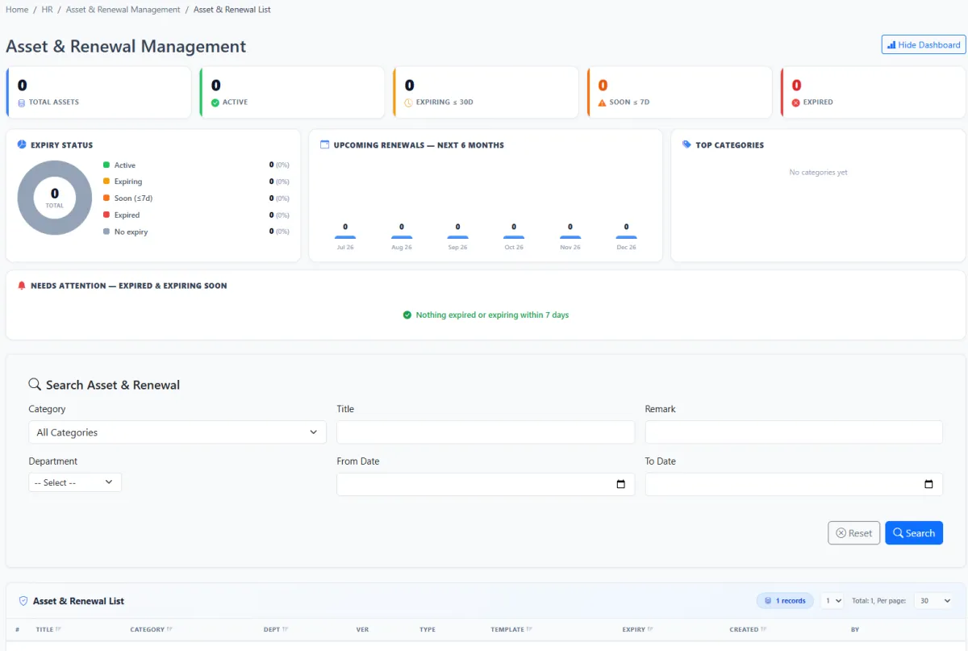Click the Hide Dashboard button
The height and width of the screenshot is (651, 968).
pyautogui.click(x=924, y=44)
